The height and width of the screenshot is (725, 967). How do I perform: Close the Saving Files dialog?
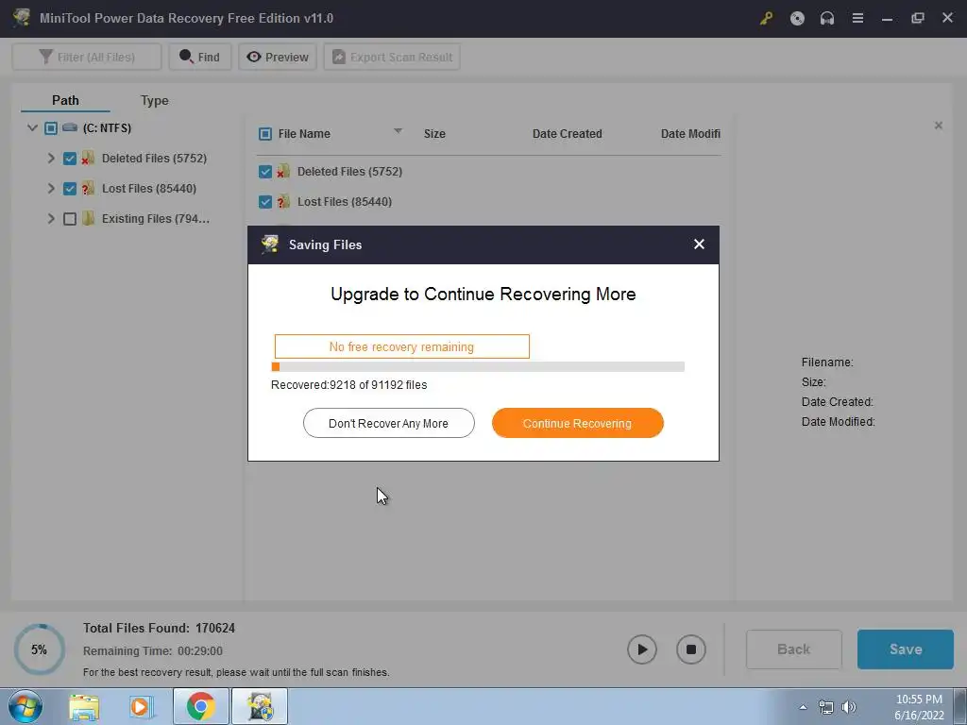click(699, 244)
